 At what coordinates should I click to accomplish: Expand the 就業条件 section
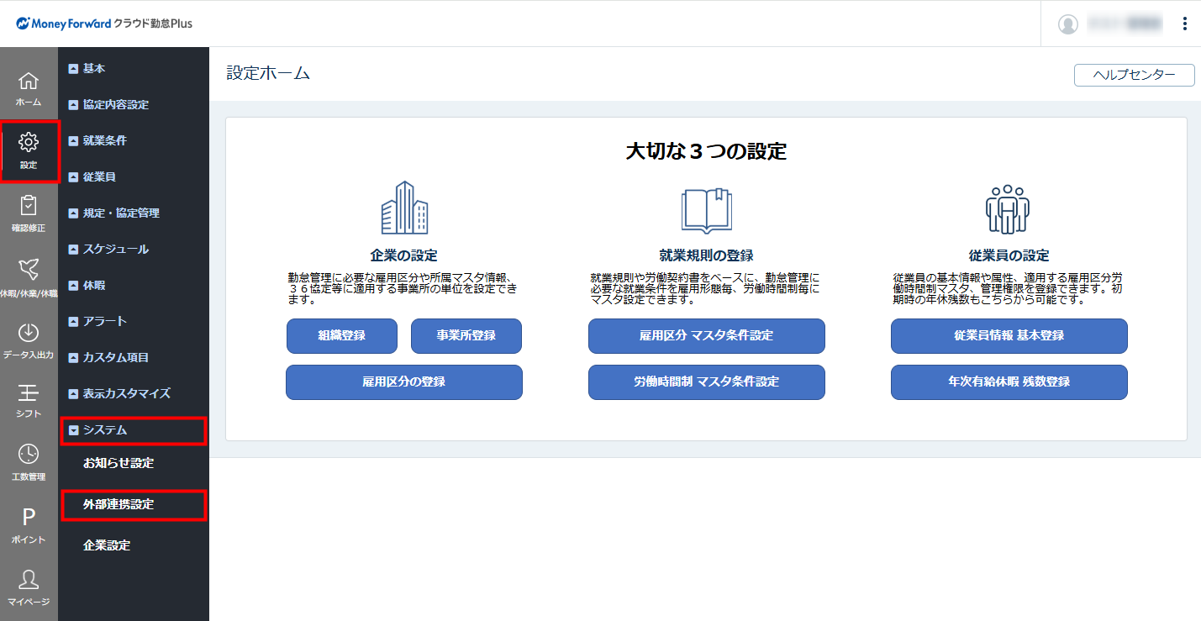(97, 140)
